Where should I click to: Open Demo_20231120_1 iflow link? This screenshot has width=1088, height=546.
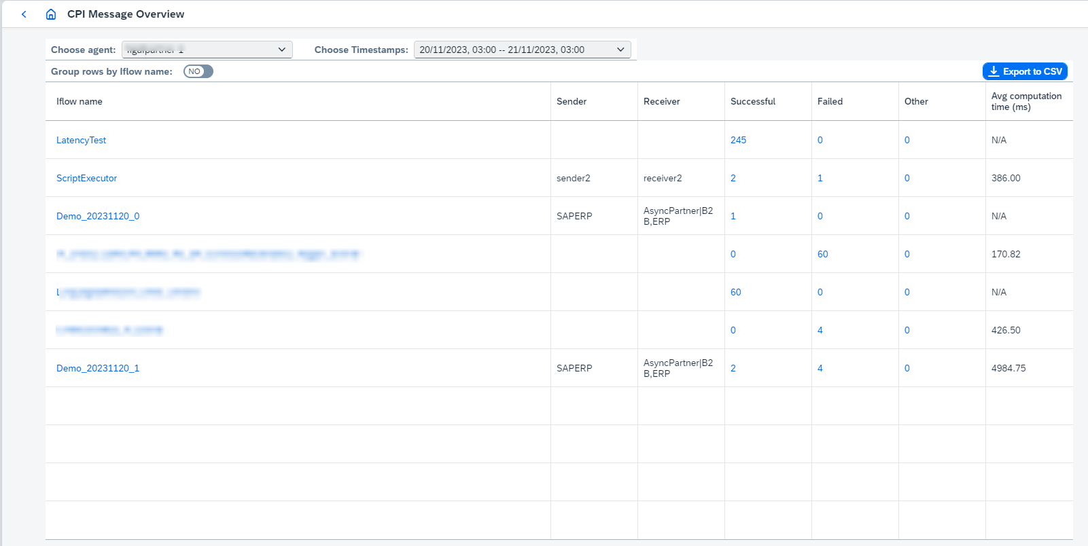(98, 368)
